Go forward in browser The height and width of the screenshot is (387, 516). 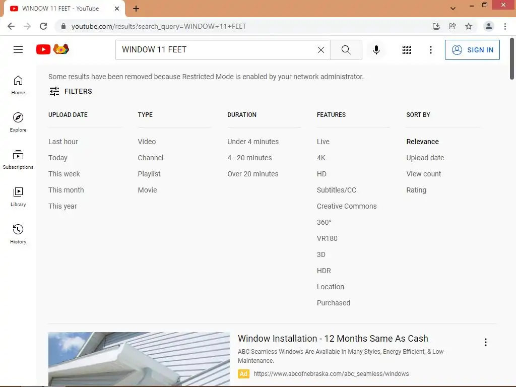click(27, 26)
